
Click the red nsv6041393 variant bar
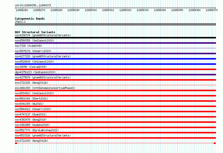[x=115, y=106]
